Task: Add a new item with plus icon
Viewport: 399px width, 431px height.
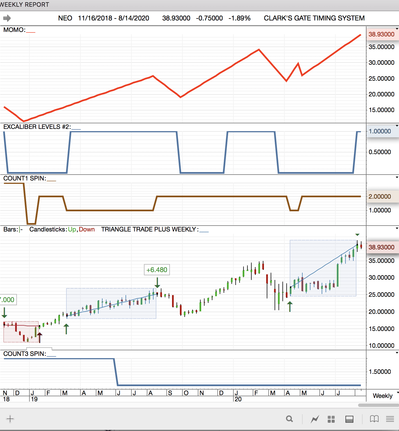Action: coord(10,419)
